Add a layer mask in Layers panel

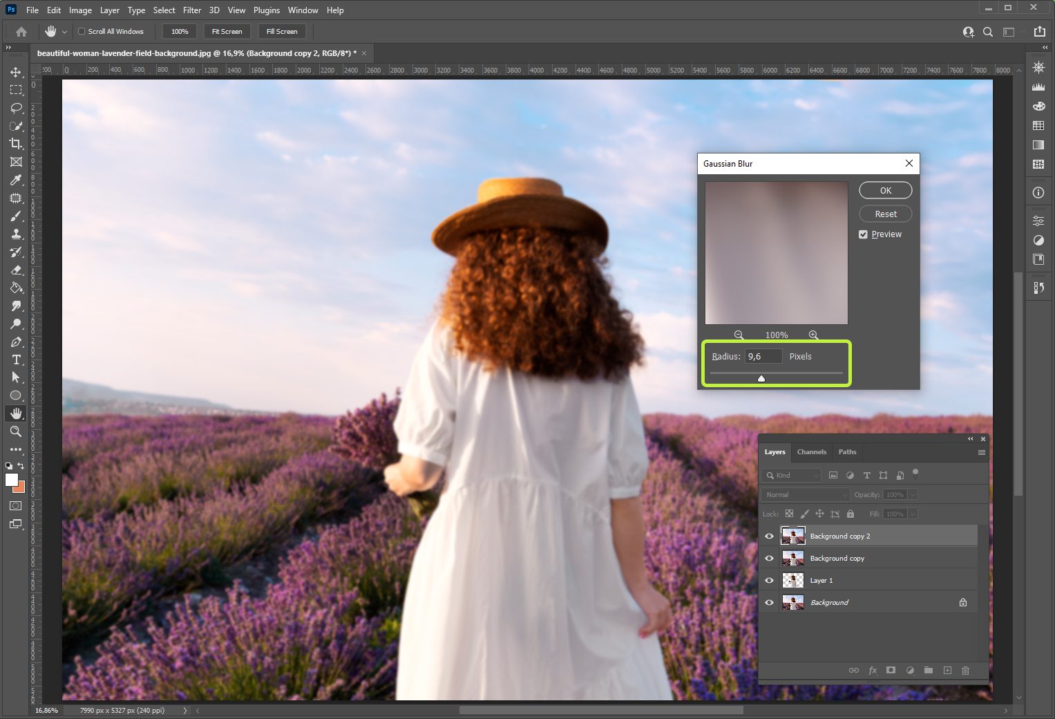891,670
